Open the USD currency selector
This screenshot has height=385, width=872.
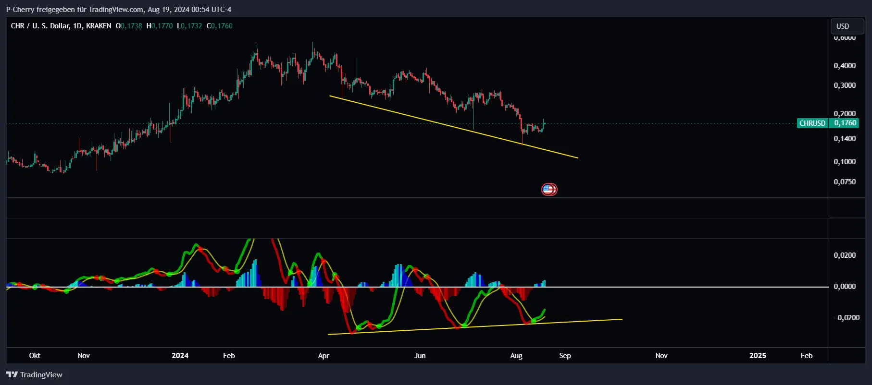(847, 26)
